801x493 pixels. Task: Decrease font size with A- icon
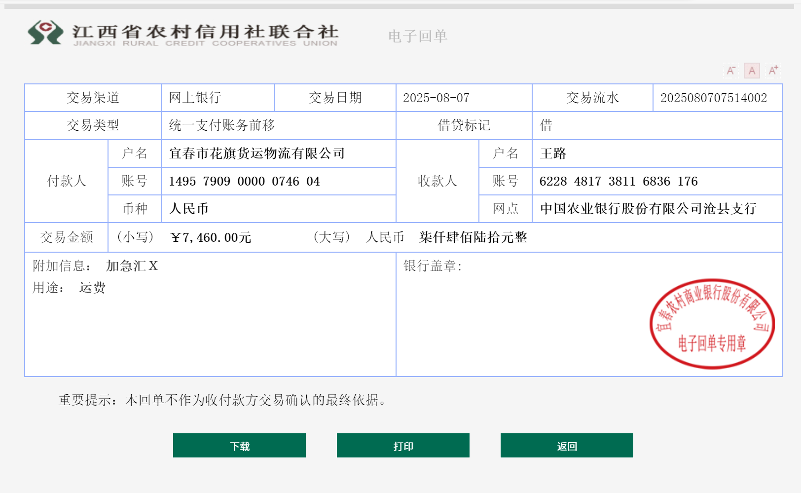(x=731, y=71)
